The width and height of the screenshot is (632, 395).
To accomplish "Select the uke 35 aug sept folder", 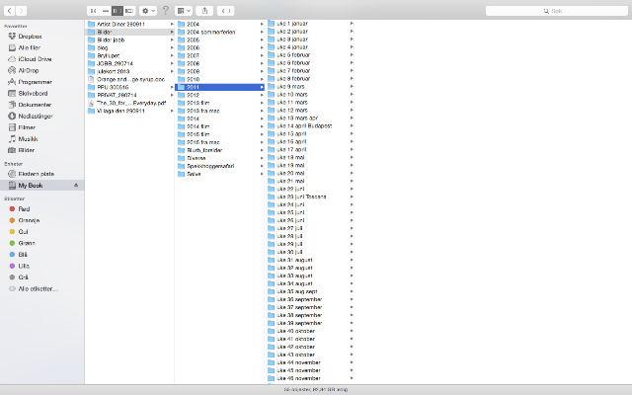I will click(310, 291).
